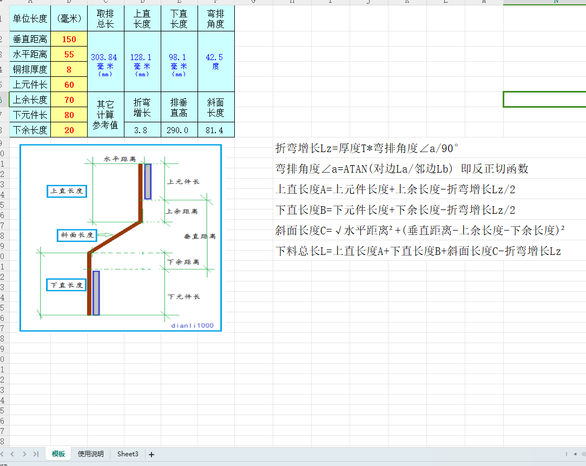Select the 上余长度 label cell
586x466 pixels.
(x=30, y=100)
